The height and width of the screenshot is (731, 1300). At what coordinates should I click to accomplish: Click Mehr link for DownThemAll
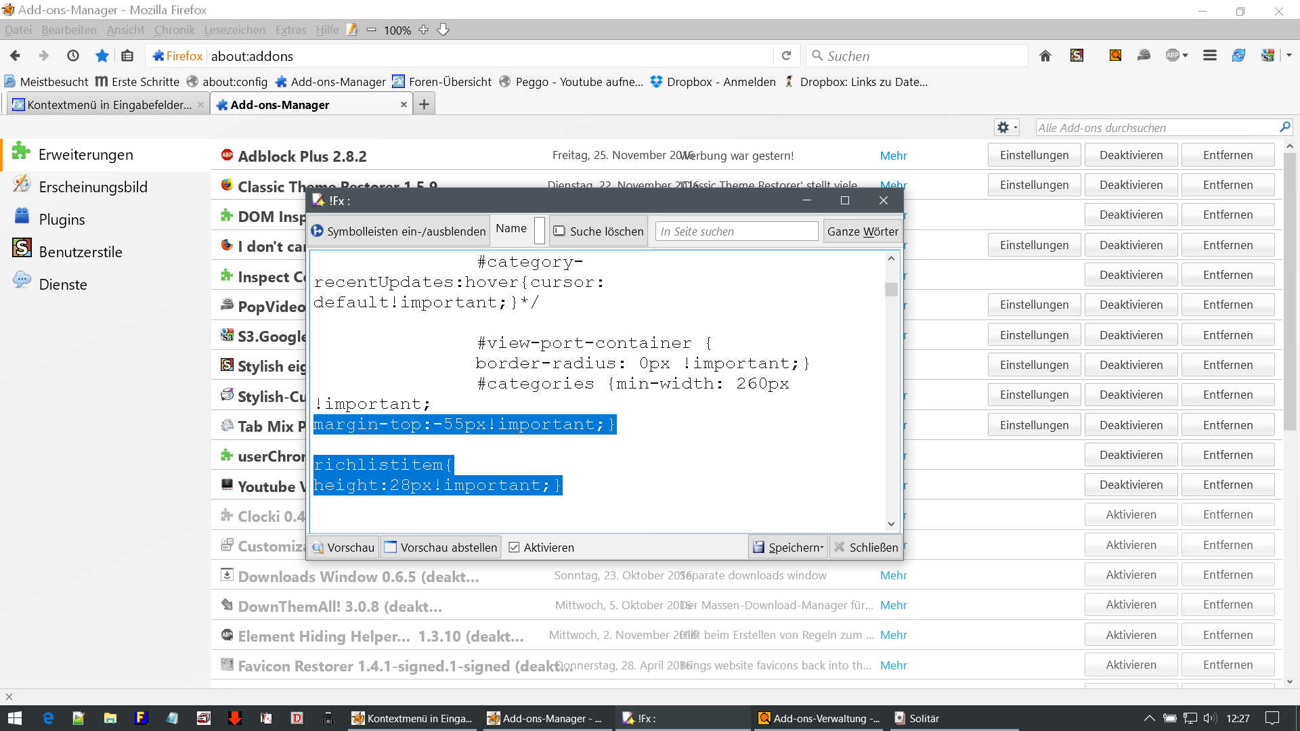pos(893,605)
